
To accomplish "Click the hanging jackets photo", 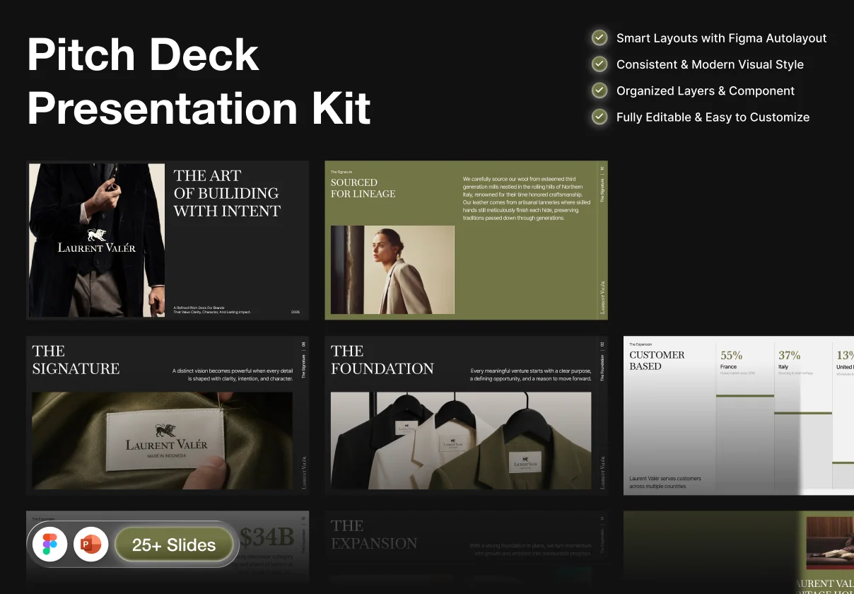I will [461, 441].
